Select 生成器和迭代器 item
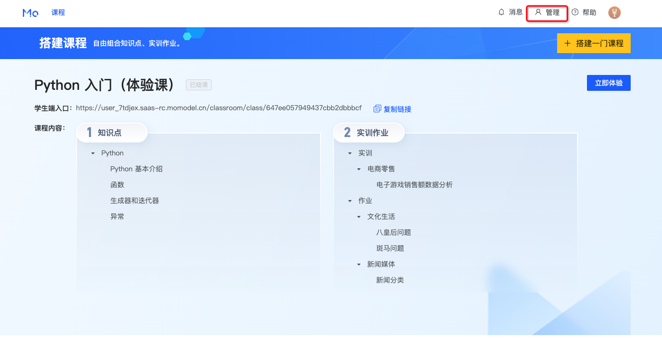 tap(135, 201)
